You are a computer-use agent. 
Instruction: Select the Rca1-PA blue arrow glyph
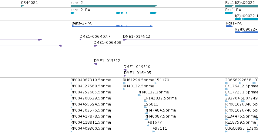(x=229, y=26)
